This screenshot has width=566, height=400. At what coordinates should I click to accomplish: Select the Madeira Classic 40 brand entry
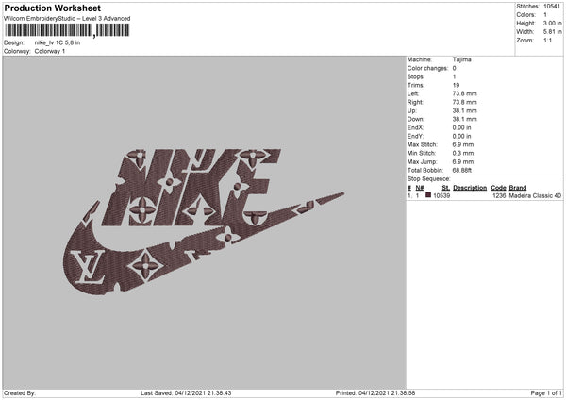pos(535,195)
